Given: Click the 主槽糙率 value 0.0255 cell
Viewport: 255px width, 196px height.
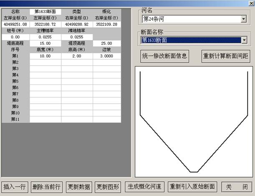Looking at the screenshot, I should pos(45,37).
